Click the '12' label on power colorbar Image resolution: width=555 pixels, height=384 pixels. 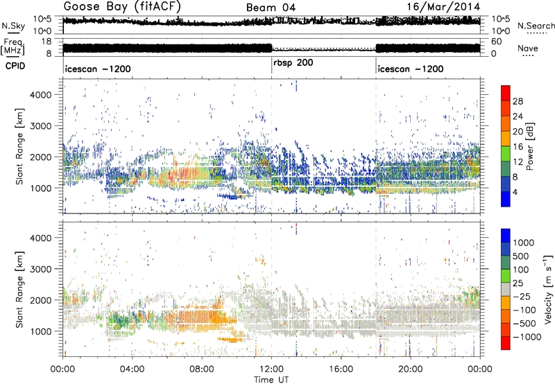coord(518,162)
